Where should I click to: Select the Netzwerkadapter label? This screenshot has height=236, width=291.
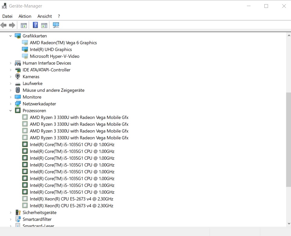pos(39,104)
